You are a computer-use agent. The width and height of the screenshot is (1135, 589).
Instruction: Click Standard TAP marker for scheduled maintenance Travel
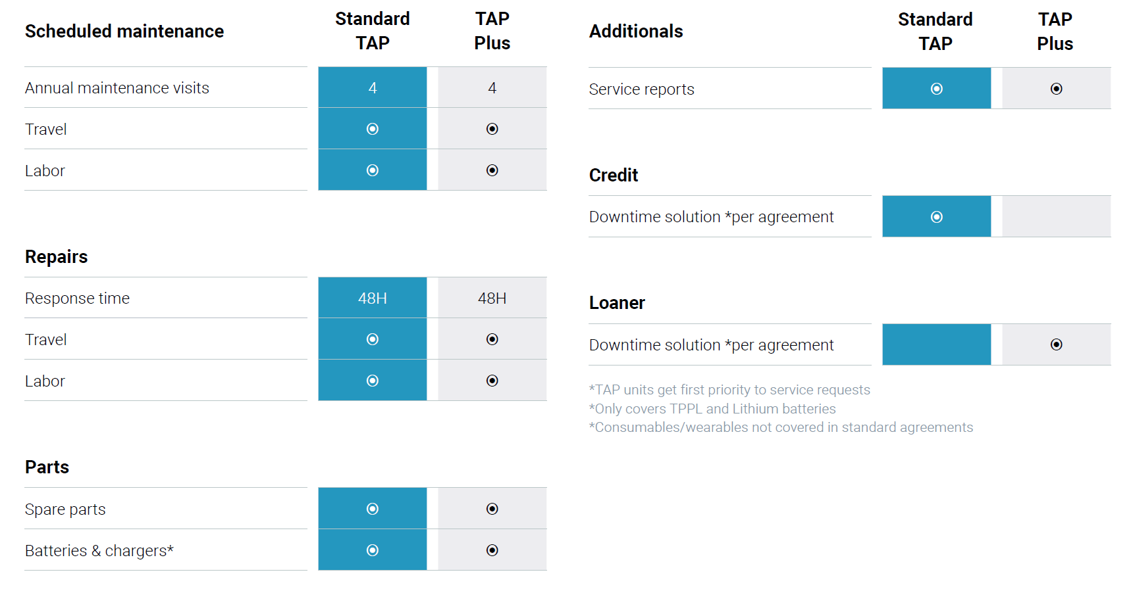[373, 129]
